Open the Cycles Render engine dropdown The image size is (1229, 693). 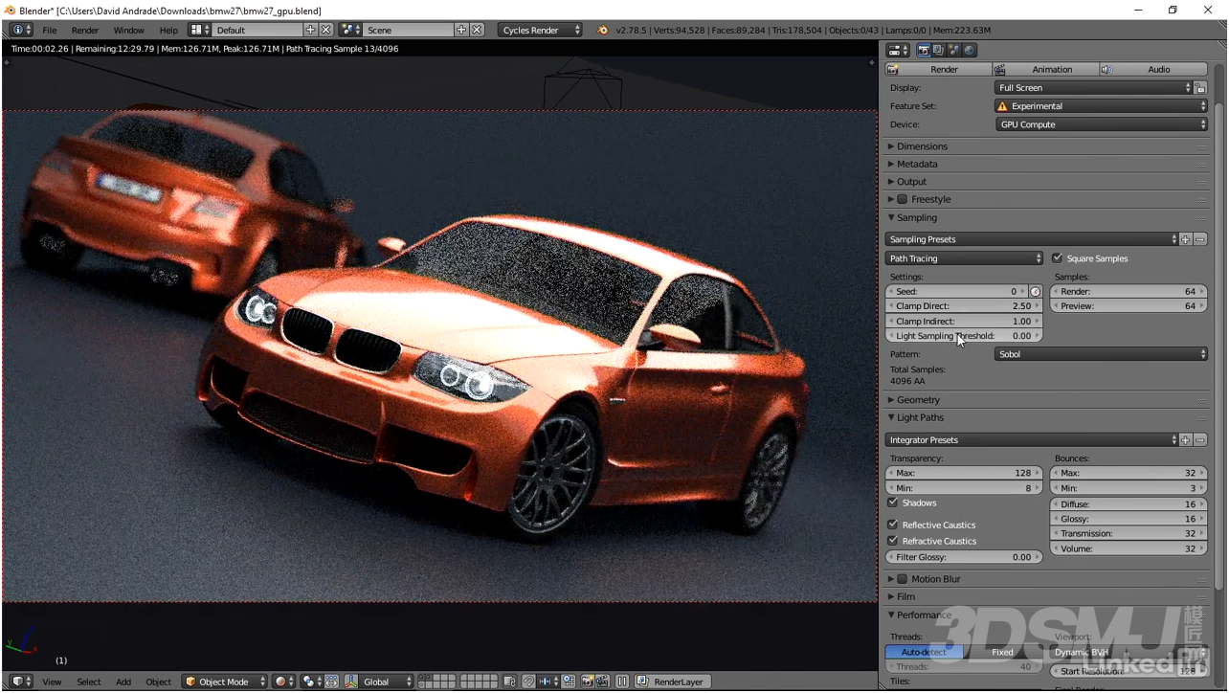tap(541, 30)
